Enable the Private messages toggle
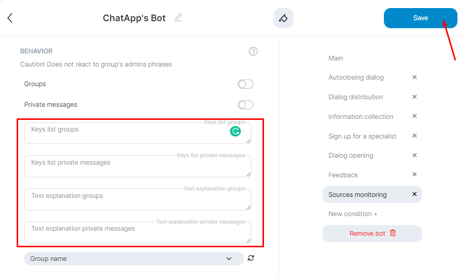Viewport: 465px width, 278px height. click(x=245, y=105)
